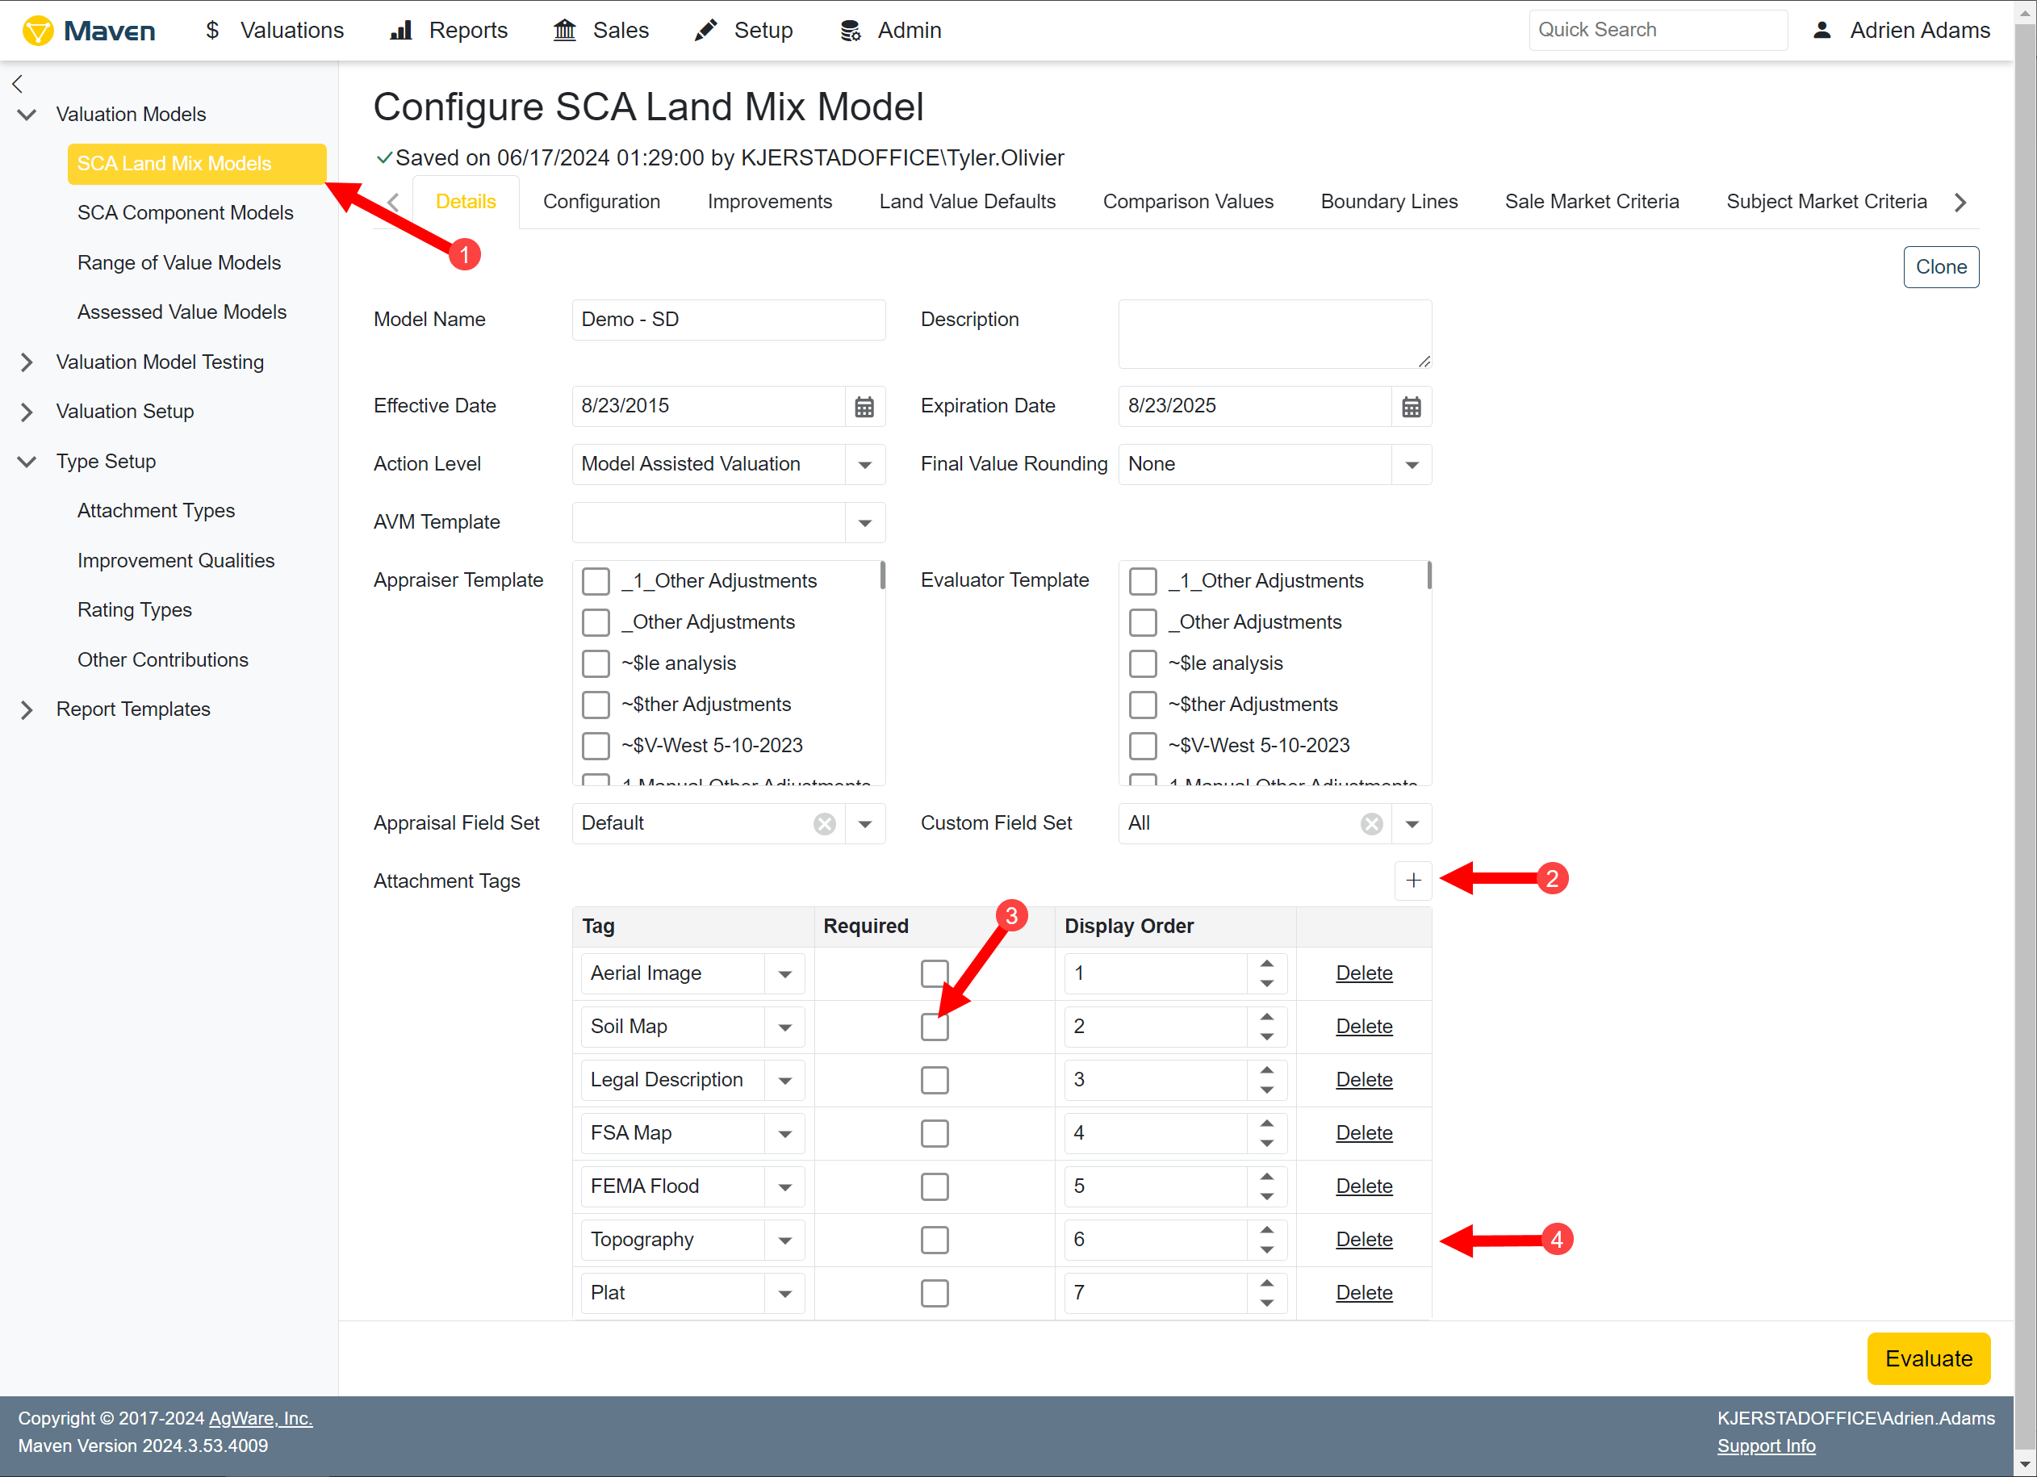2037x1477 pixels.
Task: Clear the Appraisal Field Set value
Action: click(825, 824)
